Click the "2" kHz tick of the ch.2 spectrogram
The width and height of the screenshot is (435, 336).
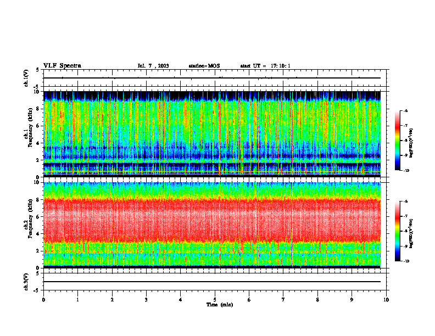[37, 251]
